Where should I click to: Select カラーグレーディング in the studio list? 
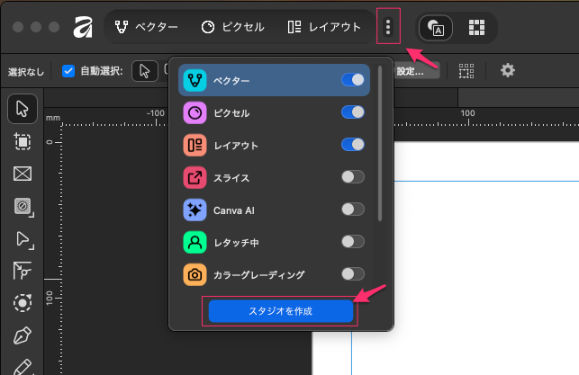(x=258, y=274)
